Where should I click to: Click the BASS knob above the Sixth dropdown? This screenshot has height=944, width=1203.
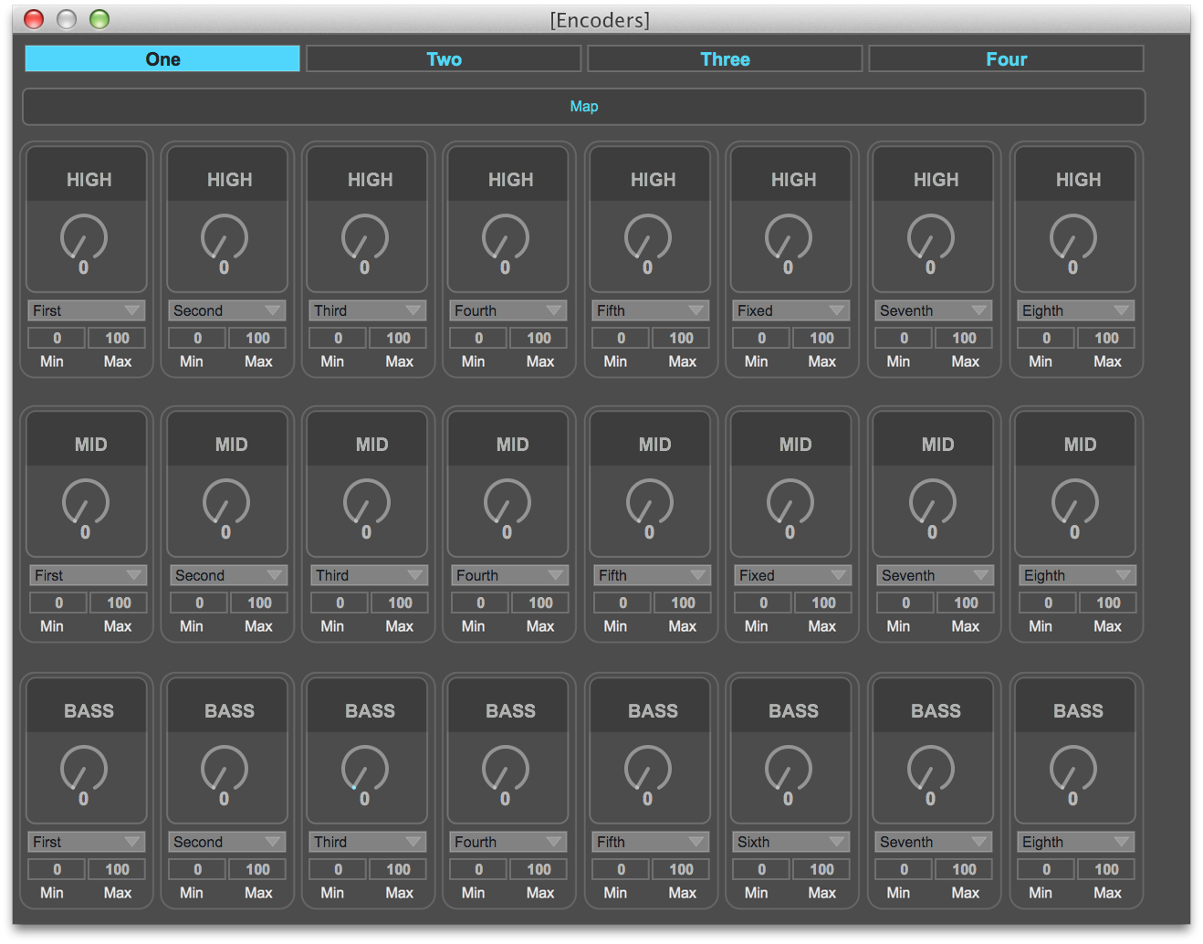[x=789, y=769]
